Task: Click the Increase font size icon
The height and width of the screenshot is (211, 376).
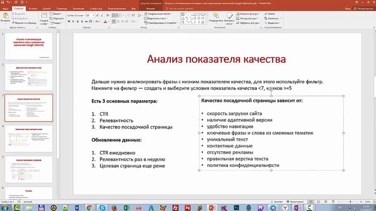Action: [x=98, y=15]
